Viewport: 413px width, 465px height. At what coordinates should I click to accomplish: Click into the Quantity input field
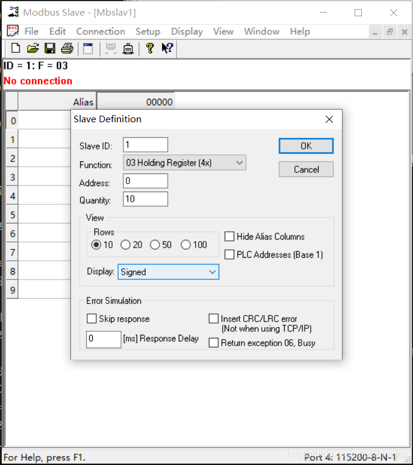point(145,199)
